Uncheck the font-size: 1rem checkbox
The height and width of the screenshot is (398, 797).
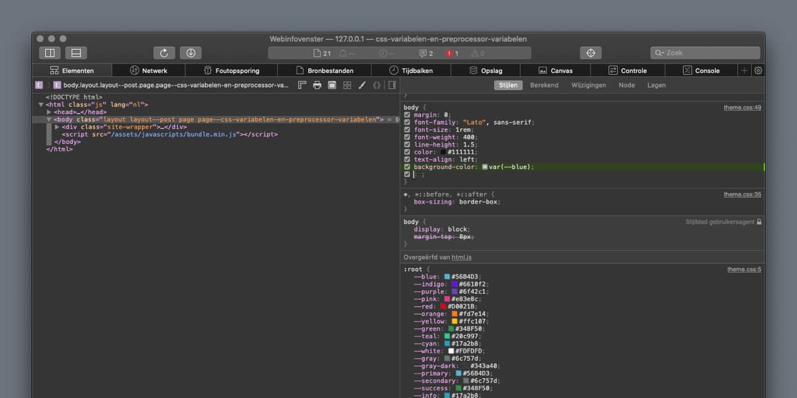407,129
